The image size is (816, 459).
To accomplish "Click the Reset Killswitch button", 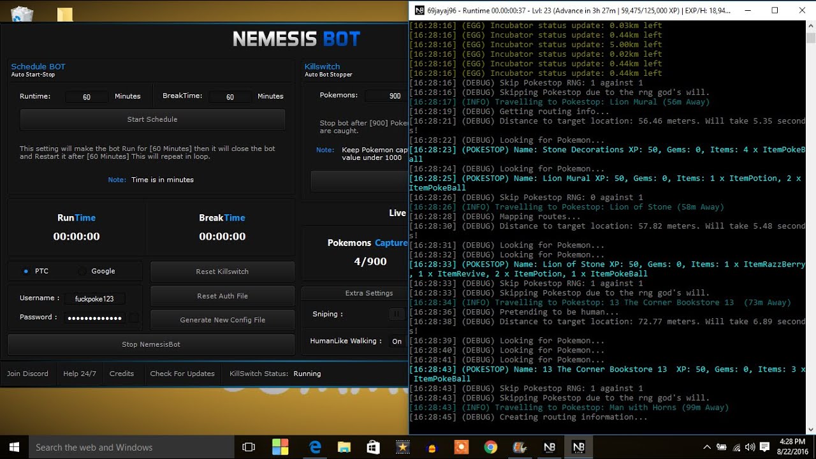I will pyautogui.click(x=222, y=272).
